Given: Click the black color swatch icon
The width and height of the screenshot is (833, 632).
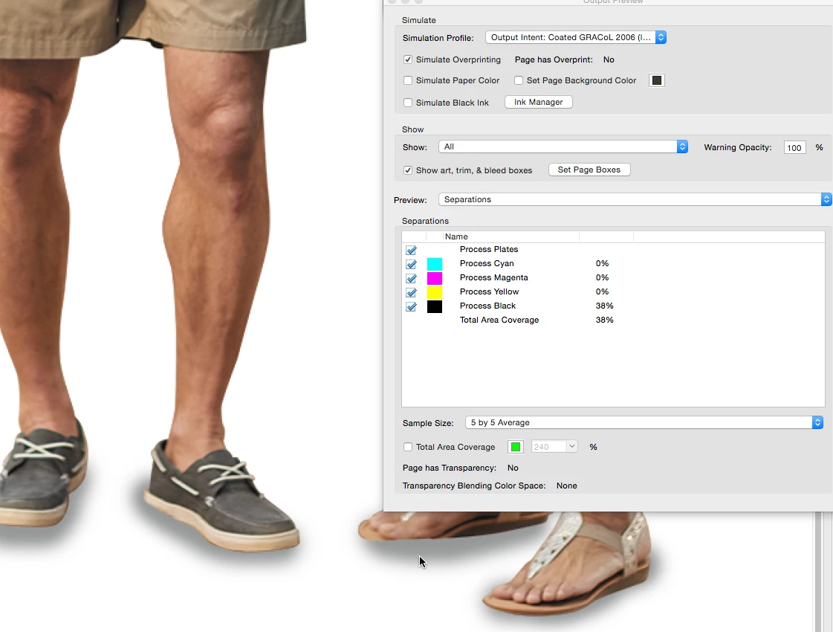Looking at the screenshot, I should coord(435,306).
